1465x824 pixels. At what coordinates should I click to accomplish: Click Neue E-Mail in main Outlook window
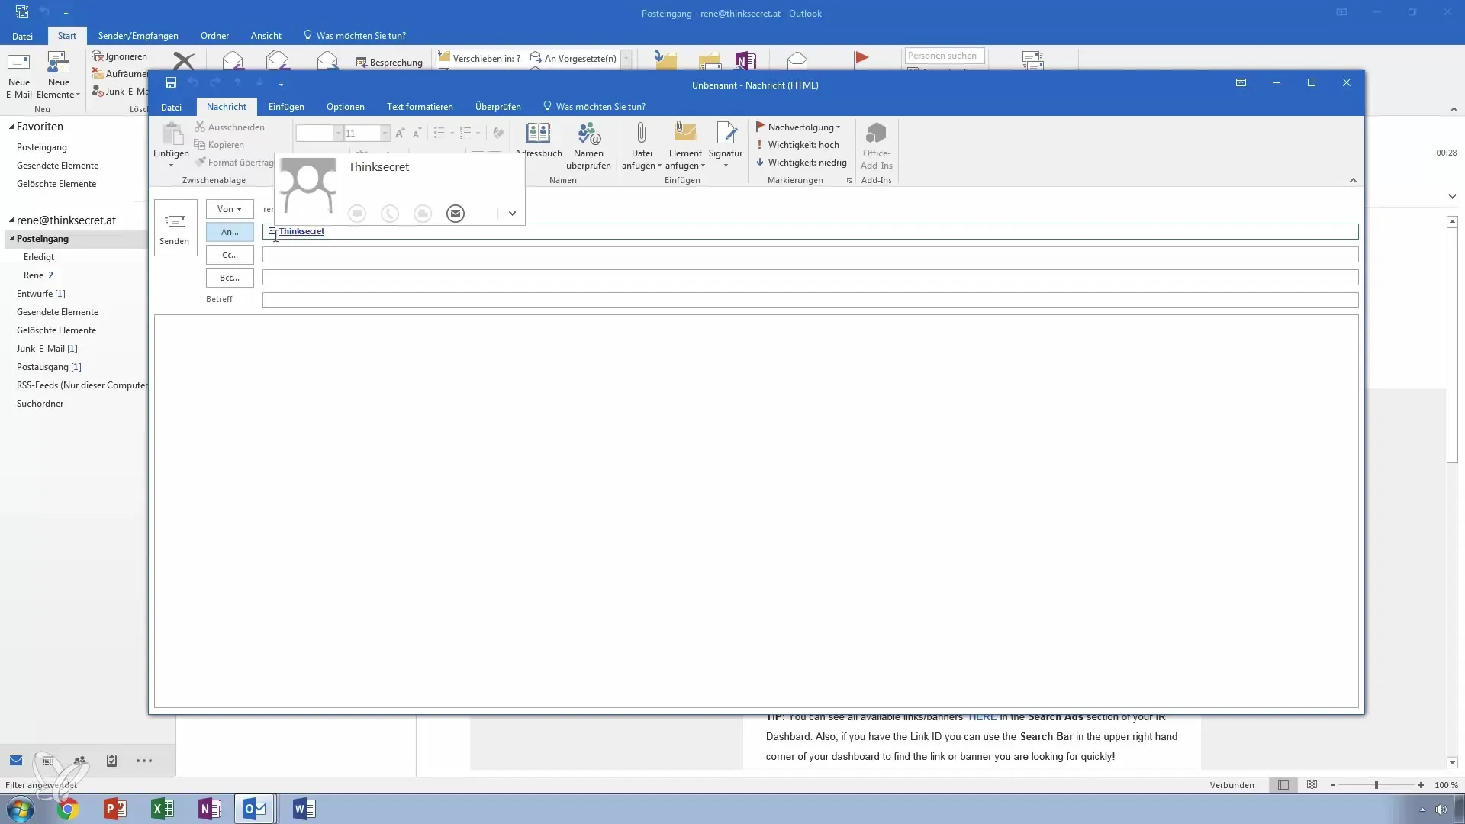pos(19,76)
